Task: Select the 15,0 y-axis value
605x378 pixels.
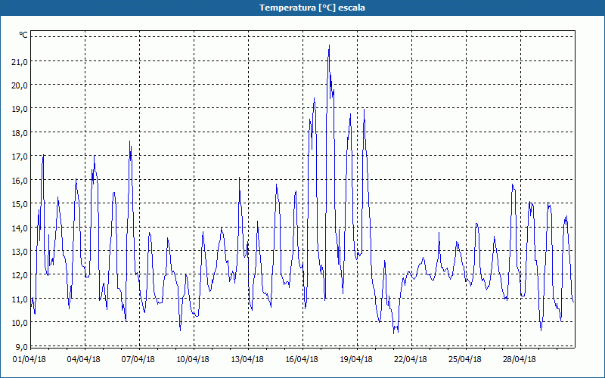Action: click(20, 204)
